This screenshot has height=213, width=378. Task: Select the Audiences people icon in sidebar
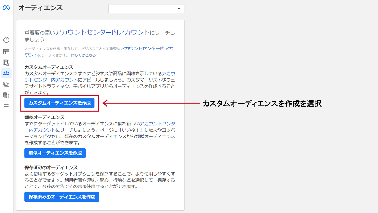click(6, 73)
